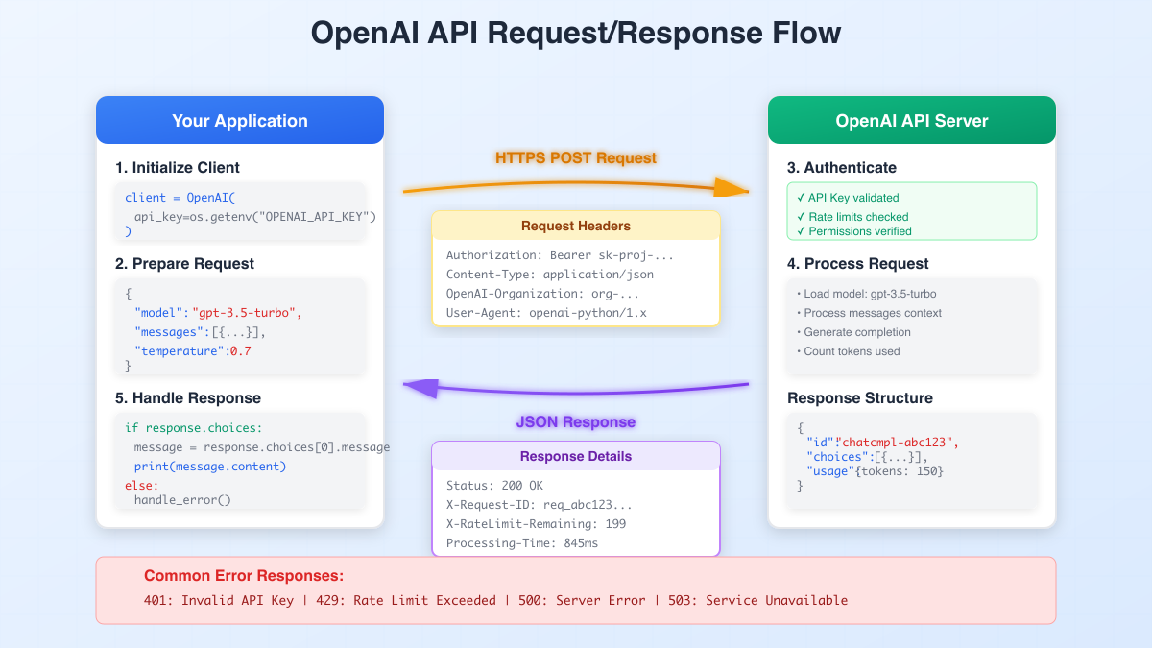Screen dimensions: 1152x648
Task: Click the purple JSON Response arrow
Action: tap(576, 385)
